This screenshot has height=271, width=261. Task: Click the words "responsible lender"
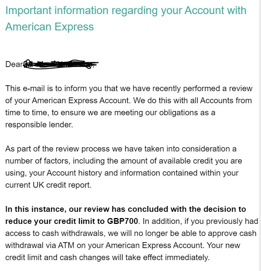39,125
